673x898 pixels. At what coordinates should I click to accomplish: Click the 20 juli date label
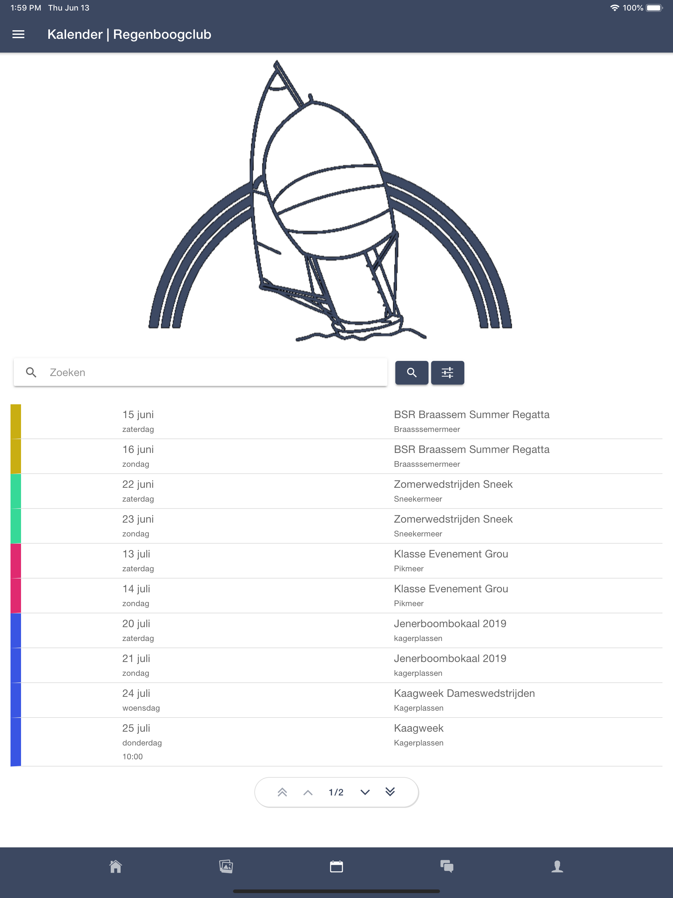pyautogui.click(x=136, y=624)
